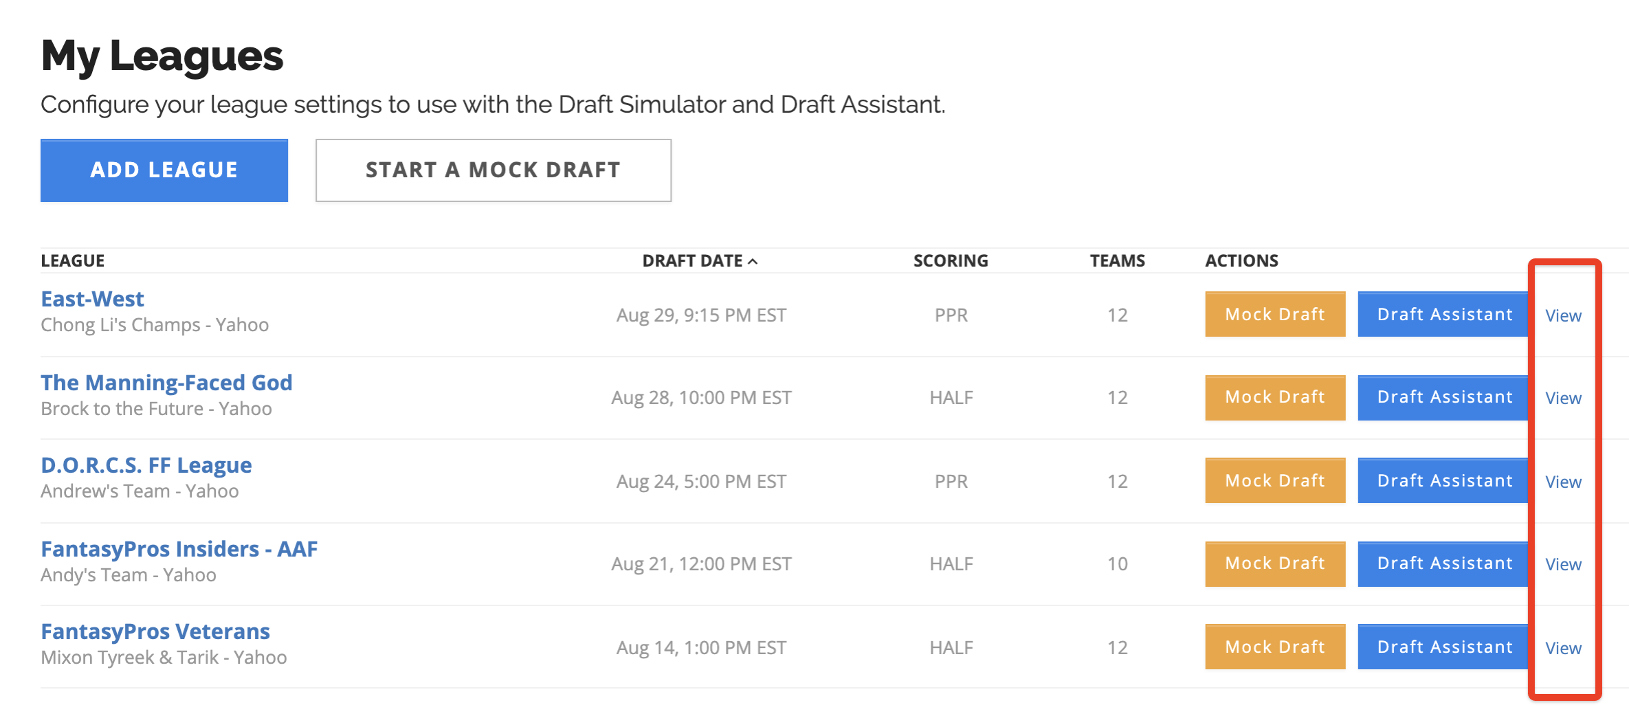View FantasyPros Insiders - AAF league
The height and width of the screenshot is (727, 1629).
pos(1563,564)
